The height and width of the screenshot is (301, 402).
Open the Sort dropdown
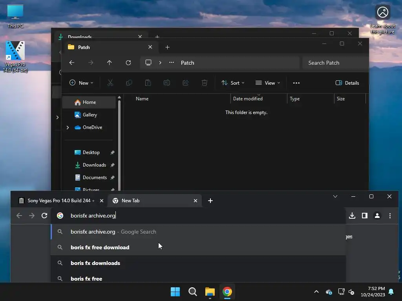point(233,83)
